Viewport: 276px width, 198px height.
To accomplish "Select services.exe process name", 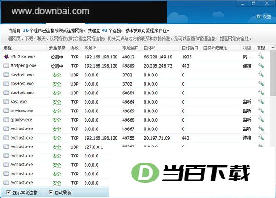I will click(x=22, y=111).
